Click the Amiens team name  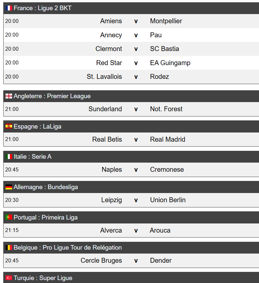click(x=111, y=21)
